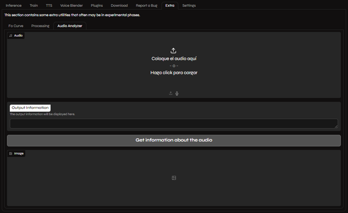Select the microphone recording source icon

tap(177, 94)
